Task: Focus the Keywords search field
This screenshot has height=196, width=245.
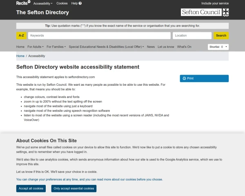Action: coord(99,36)
